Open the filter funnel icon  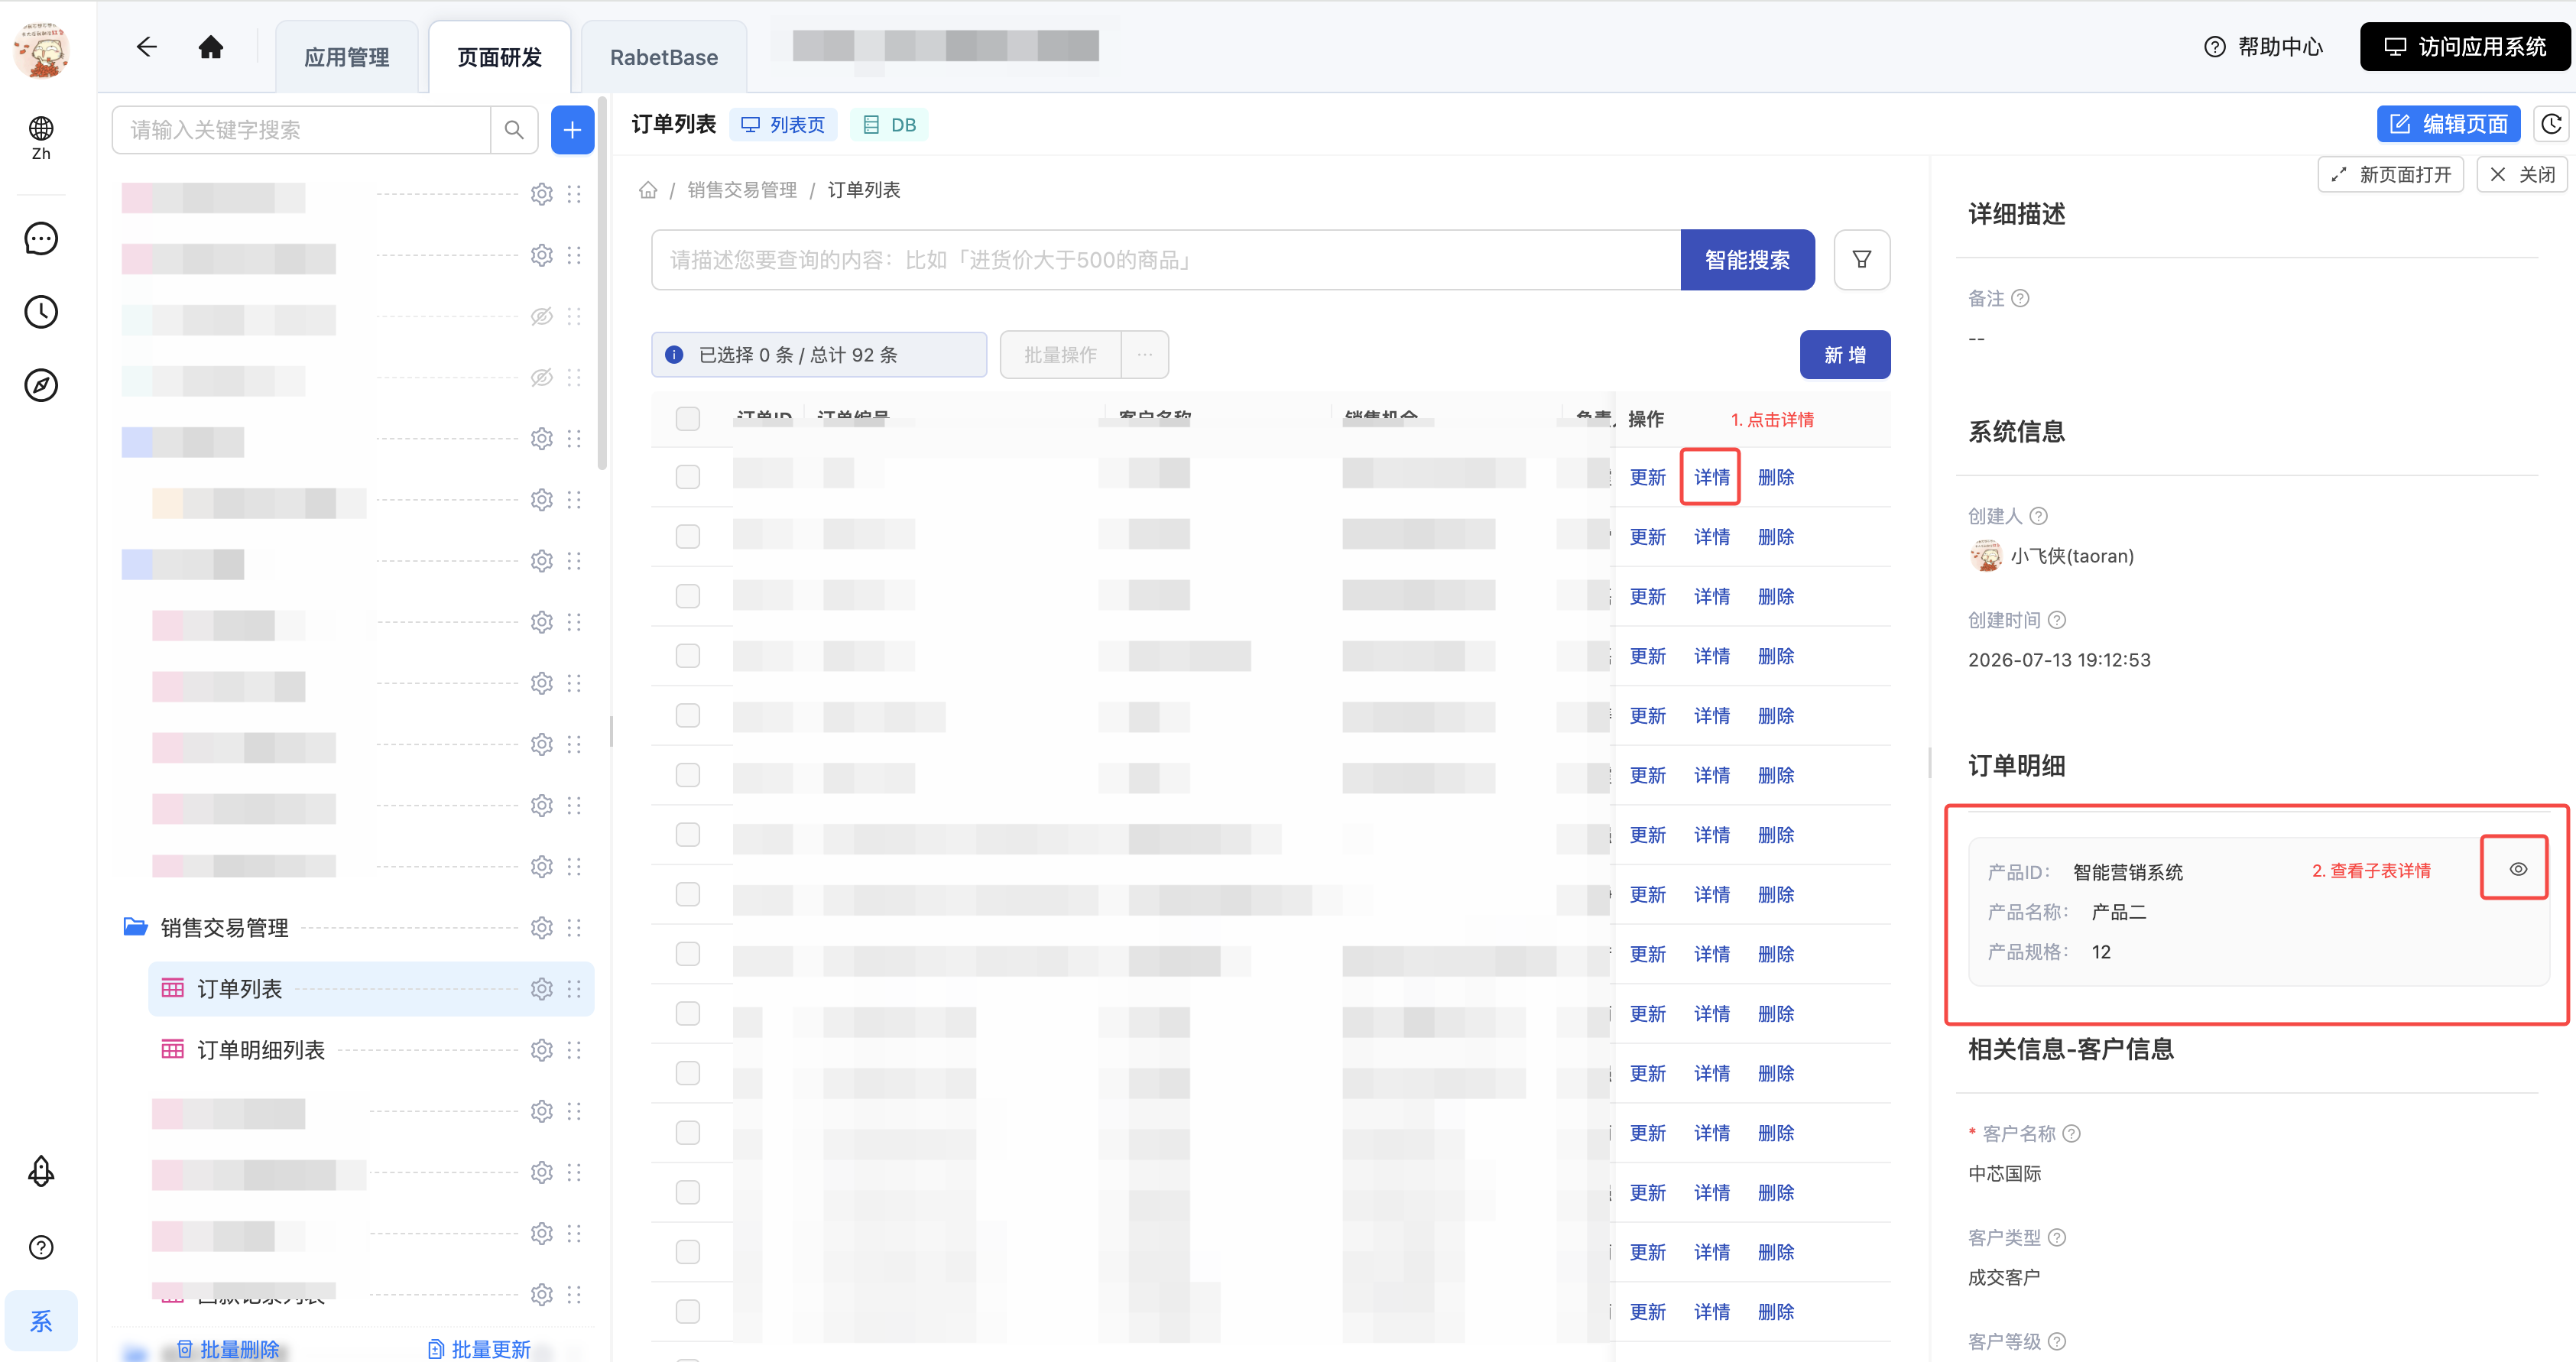tap(1862, 260)
